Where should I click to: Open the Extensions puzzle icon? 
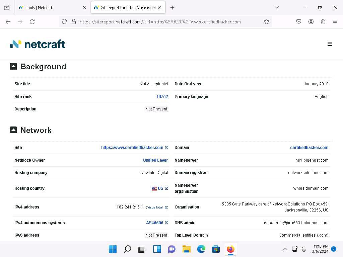(x=323, y=22)
